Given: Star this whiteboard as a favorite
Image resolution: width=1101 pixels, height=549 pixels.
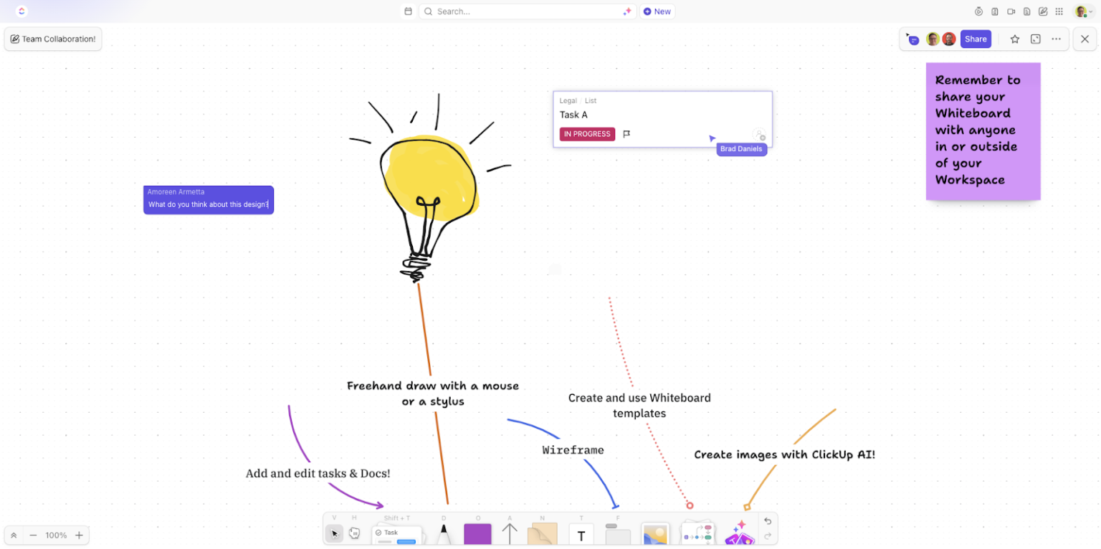Looking at the screenshot, I should coord(1015,39).
